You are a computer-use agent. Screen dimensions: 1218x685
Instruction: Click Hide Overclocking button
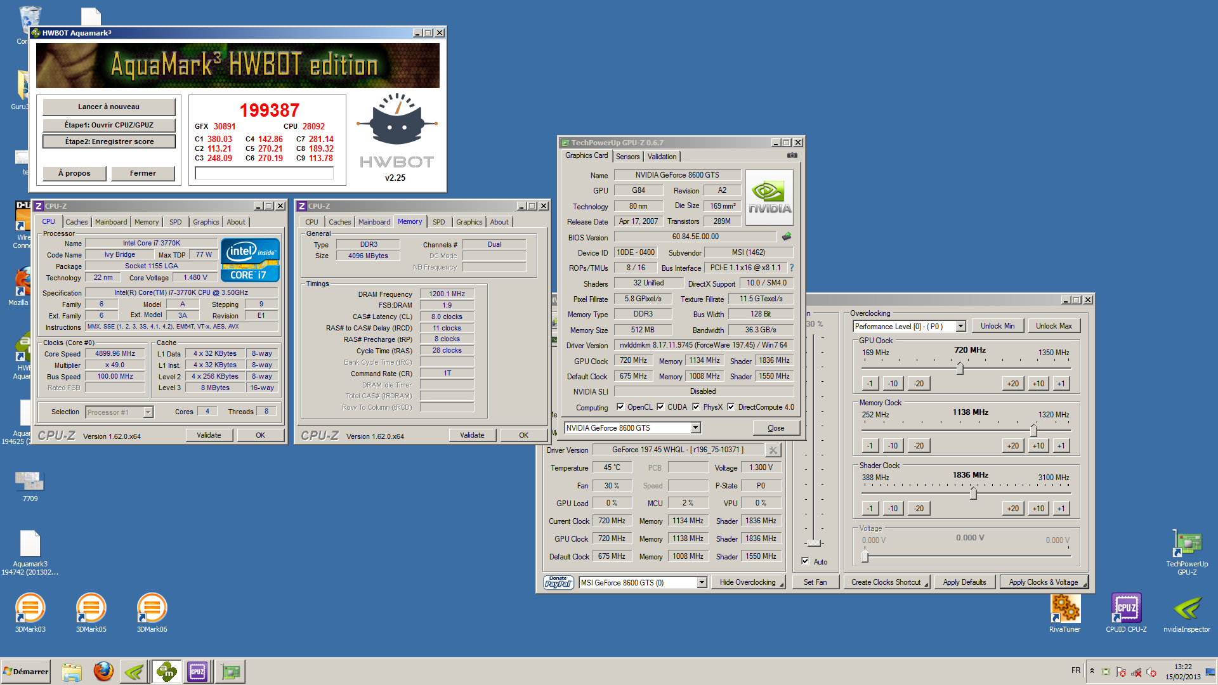pyautogui.click(x=748, y=582)
